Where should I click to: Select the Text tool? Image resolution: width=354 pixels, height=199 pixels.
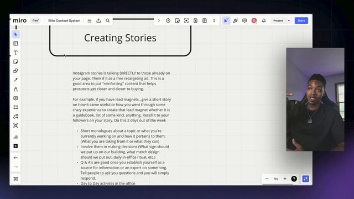coord(15,53)
